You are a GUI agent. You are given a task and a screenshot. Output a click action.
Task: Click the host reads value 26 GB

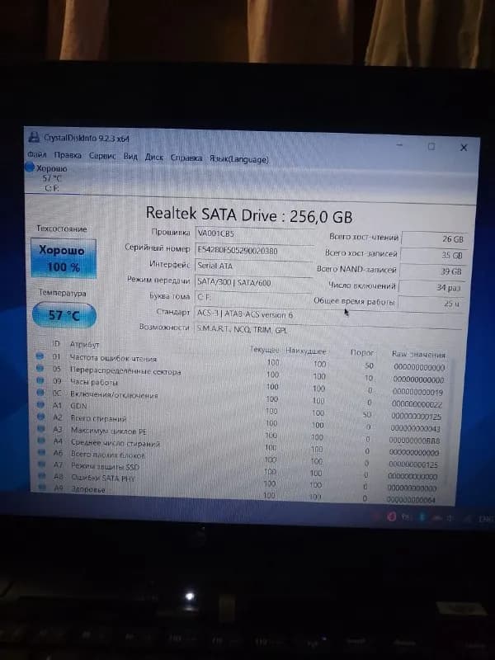433,238
